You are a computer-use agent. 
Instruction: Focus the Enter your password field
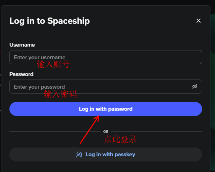106,87
